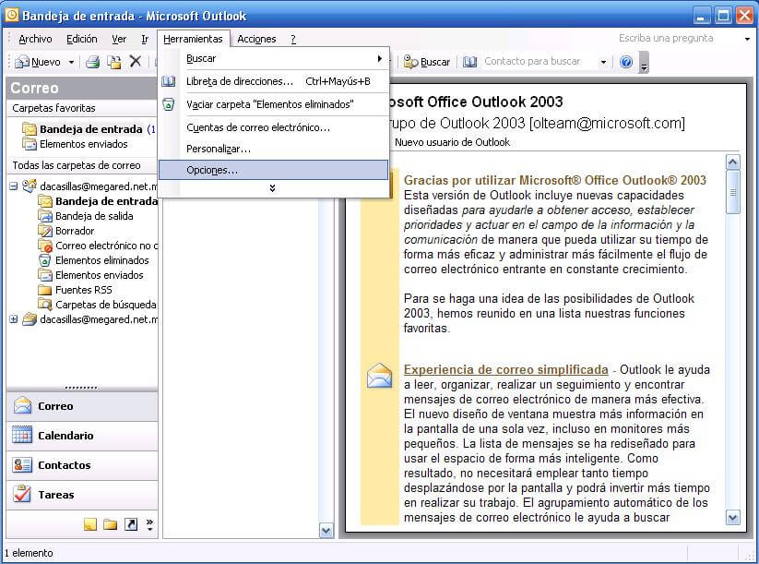Switch to Contactos view
This screenshot has width=759, height=564.
click(x=82, y=465)
